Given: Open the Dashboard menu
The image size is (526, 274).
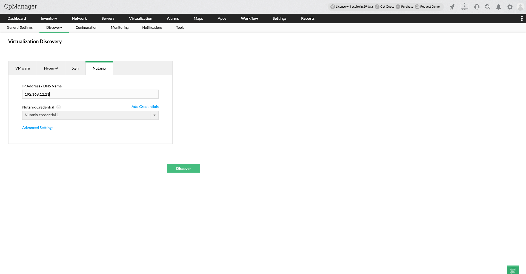Looking at the screenshot, I should point(17,18).
